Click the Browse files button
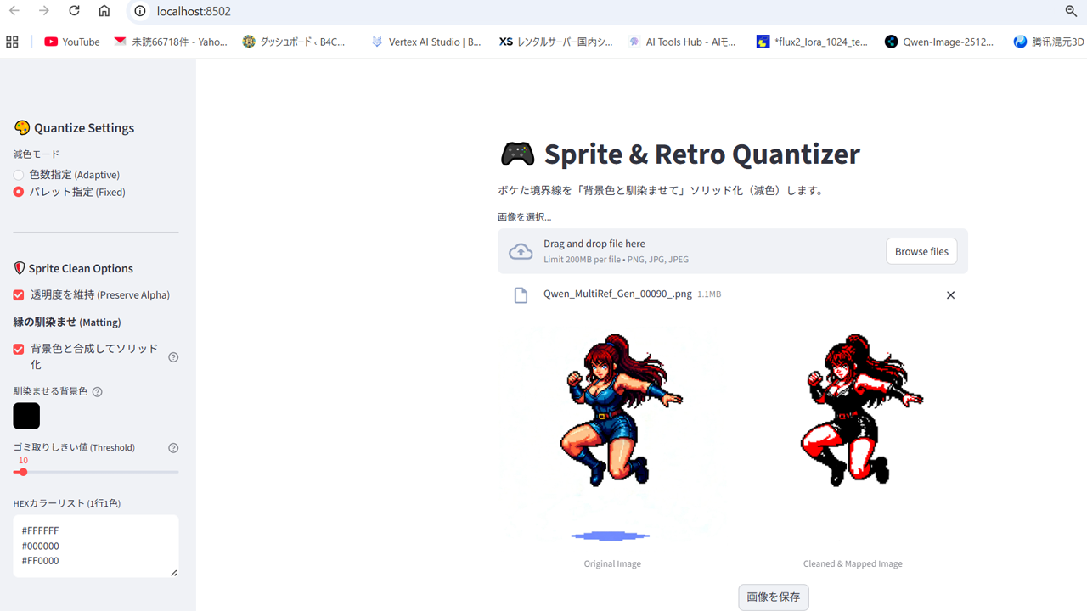 [921, 251]
